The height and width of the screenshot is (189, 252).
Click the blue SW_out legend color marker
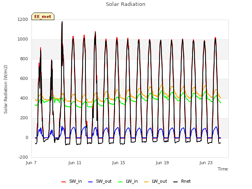tap(91, 182)
